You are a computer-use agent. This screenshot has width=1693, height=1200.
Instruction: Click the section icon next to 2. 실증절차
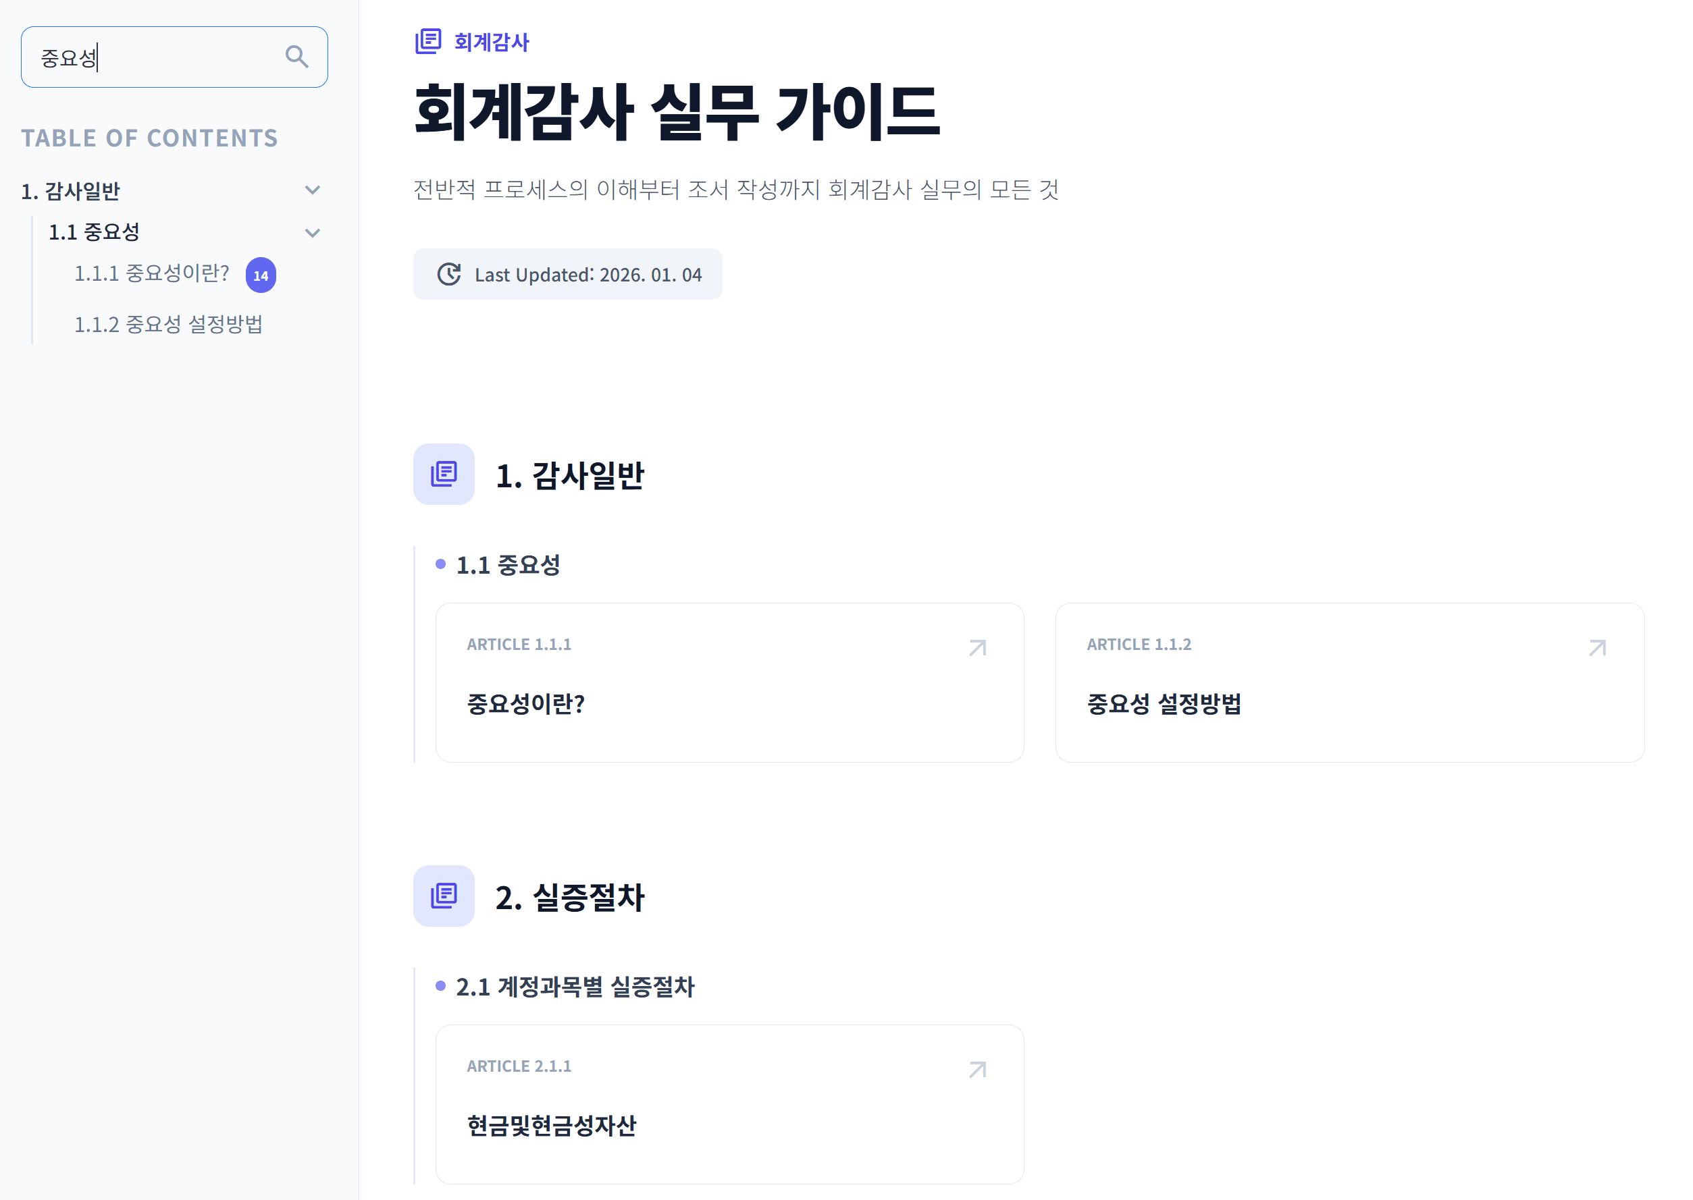click(443, 896)
